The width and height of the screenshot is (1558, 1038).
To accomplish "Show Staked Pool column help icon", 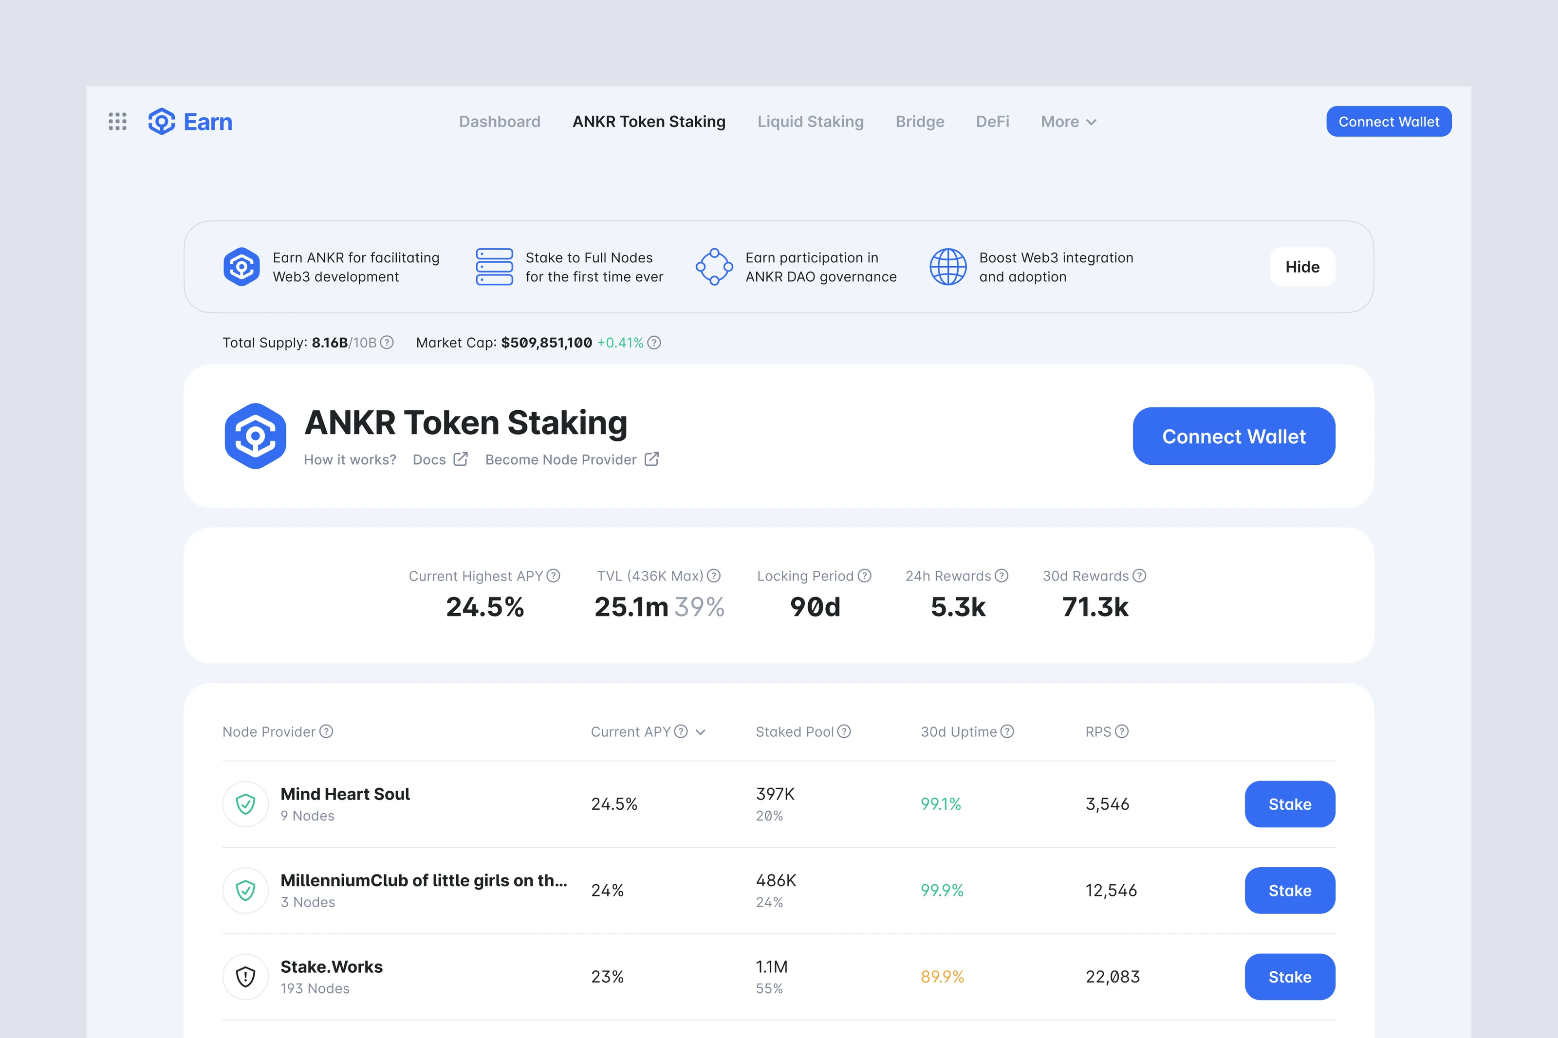I will 844,731.
